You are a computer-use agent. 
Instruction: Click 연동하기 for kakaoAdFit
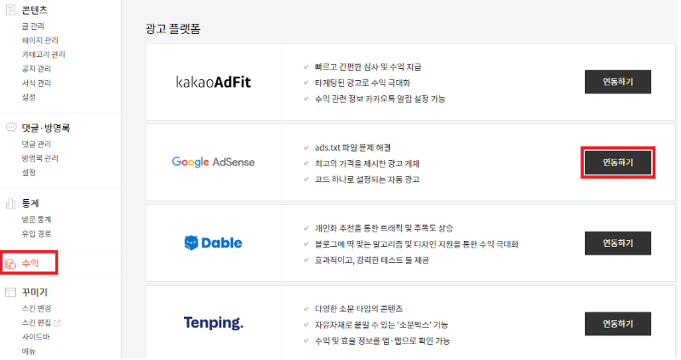click(618, 82)
